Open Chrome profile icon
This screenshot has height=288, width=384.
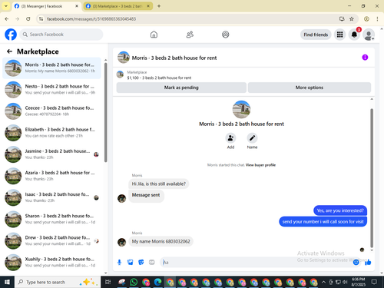click(x=366, y=19)
